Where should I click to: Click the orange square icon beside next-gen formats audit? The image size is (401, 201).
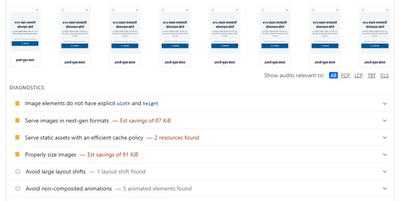point(17,121)
